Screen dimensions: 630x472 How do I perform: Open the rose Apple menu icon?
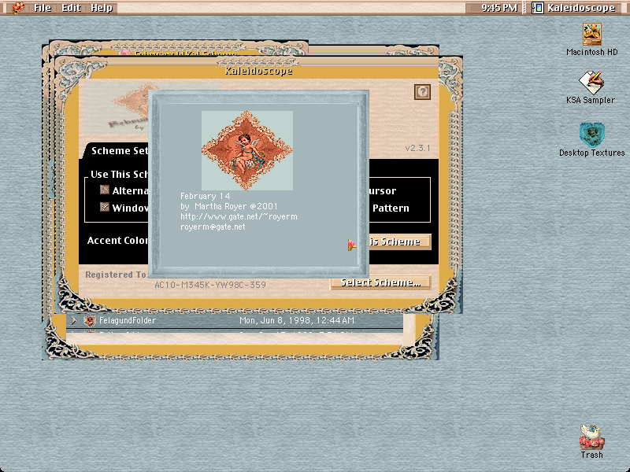click(x=17, y=8)
